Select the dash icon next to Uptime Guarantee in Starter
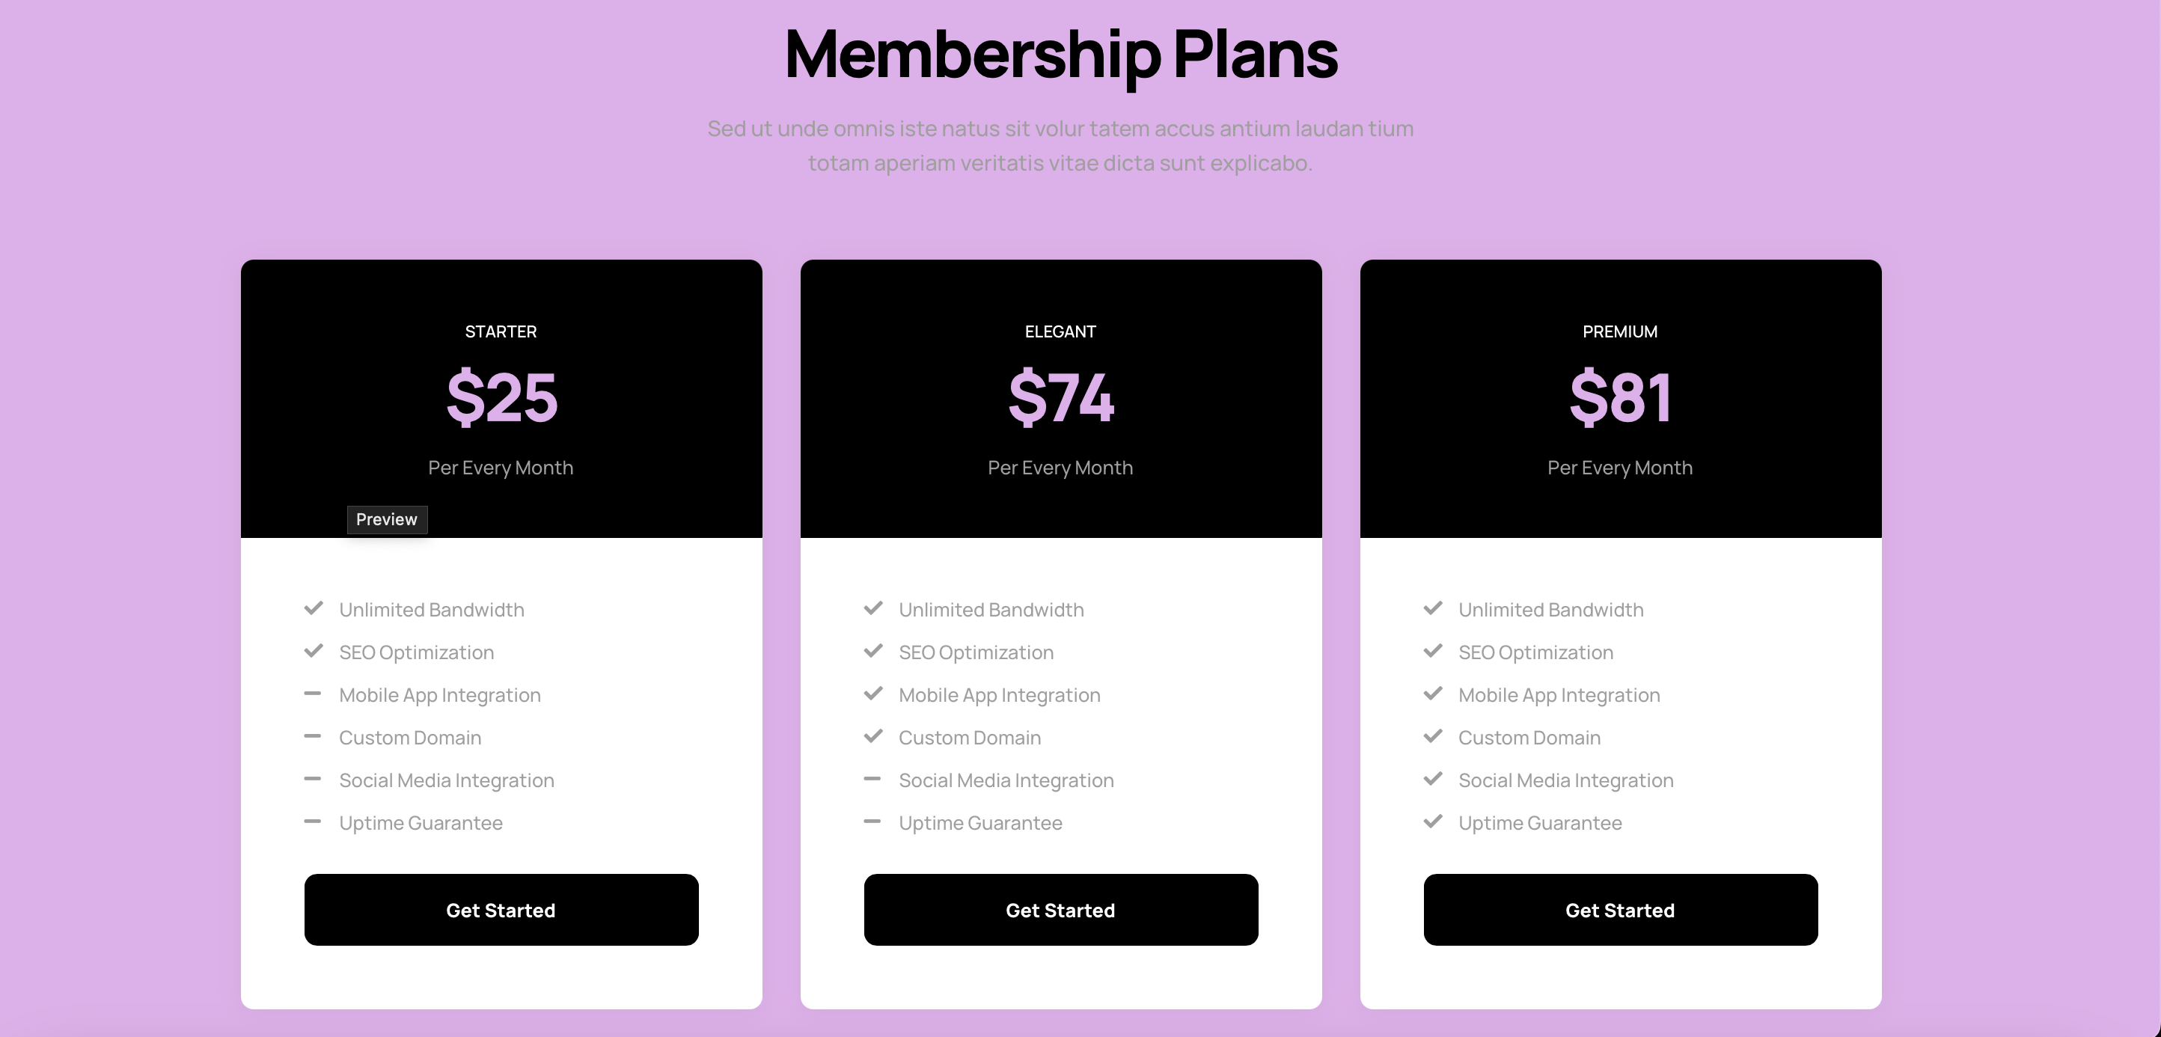The image size is (2161, 1037). click(x=314, y=822)
